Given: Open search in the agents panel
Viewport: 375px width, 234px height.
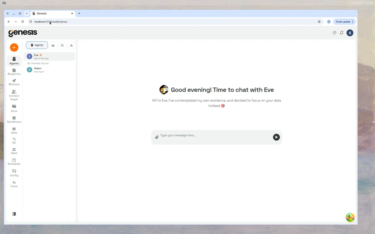Looking at the screenshot, I should coord(62,45).
